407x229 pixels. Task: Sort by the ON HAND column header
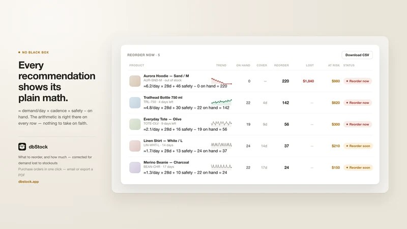(x=243, y=66)
